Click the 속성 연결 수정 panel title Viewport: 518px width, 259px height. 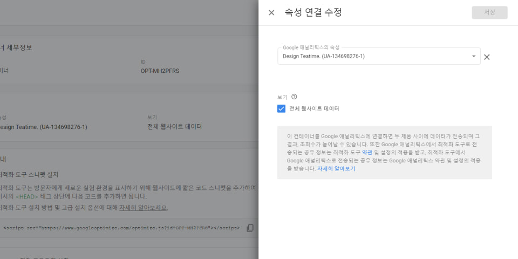(x=313, y=12)
